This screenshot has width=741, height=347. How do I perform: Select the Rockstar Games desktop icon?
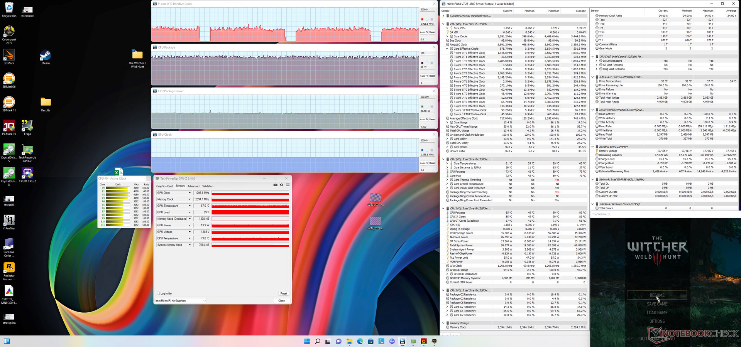pos(9,271)
